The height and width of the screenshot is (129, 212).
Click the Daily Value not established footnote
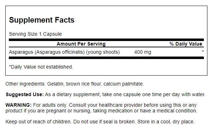[x=41, y=67]
